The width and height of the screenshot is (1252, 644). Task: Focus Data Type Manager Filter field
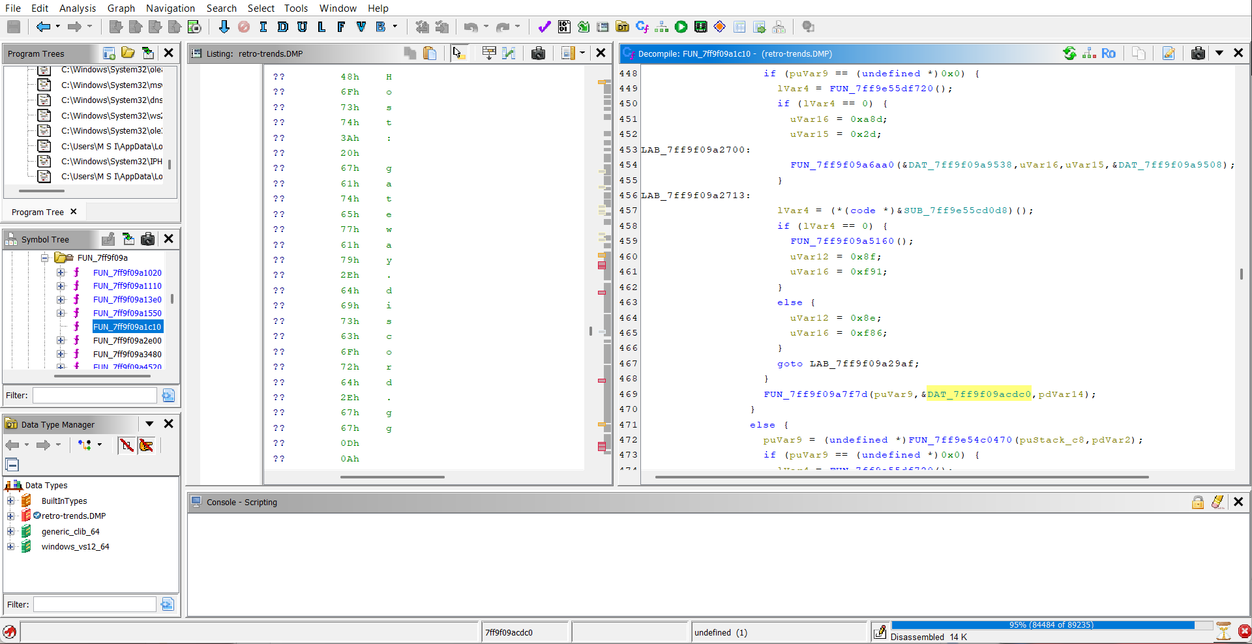pyautogui.click(x=95, y=604)
